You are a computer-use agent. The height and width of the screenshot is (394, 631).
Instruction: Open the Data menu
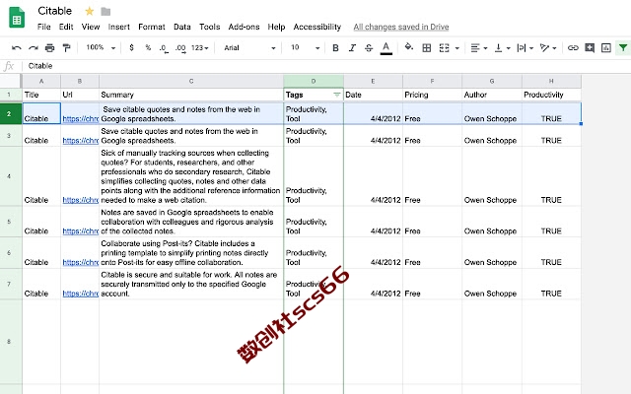pyautogui.click(x=181, y=27)
